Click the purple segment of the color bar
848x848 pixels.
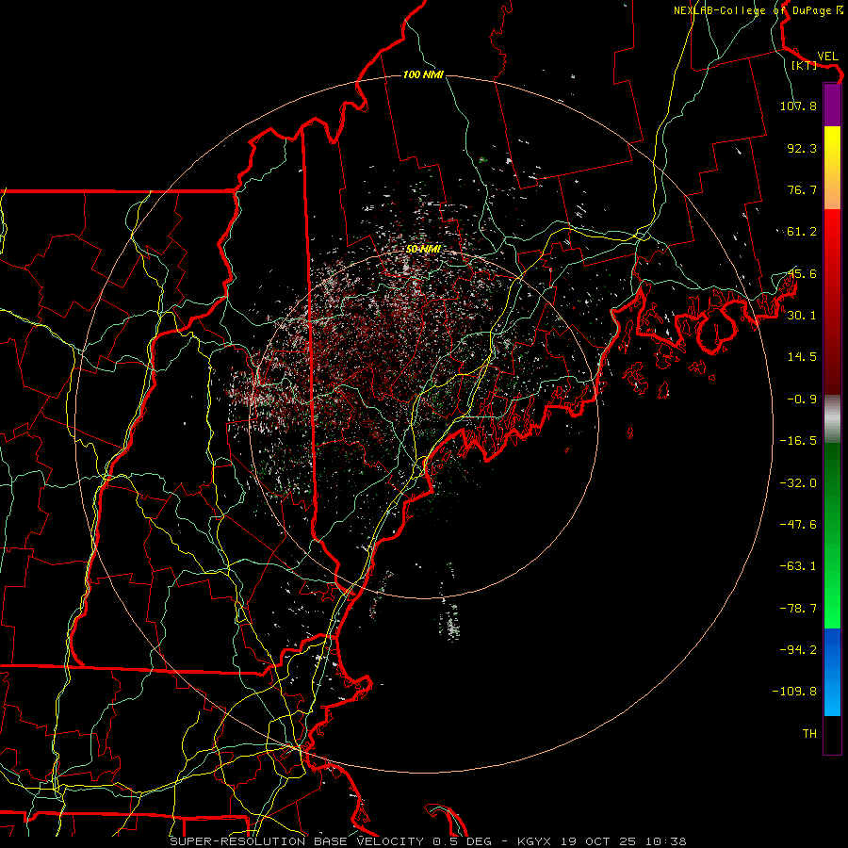(832, 105)
